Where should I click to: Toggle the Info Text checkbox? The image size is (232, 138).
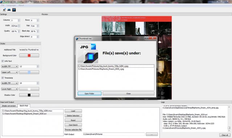3,61
